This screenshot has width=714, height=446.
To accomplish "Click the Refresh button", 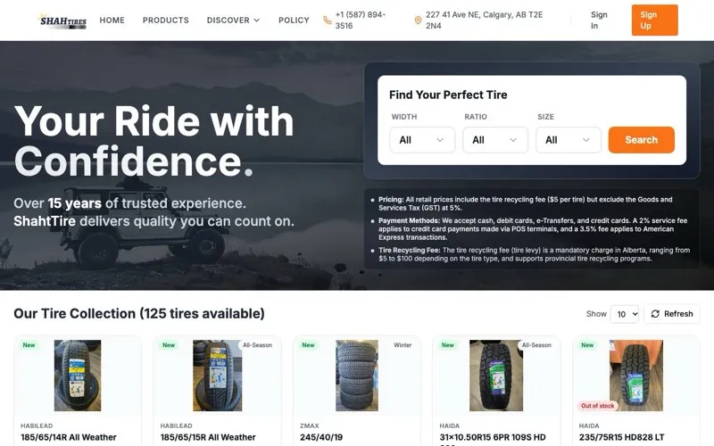I will click(672, 314).
